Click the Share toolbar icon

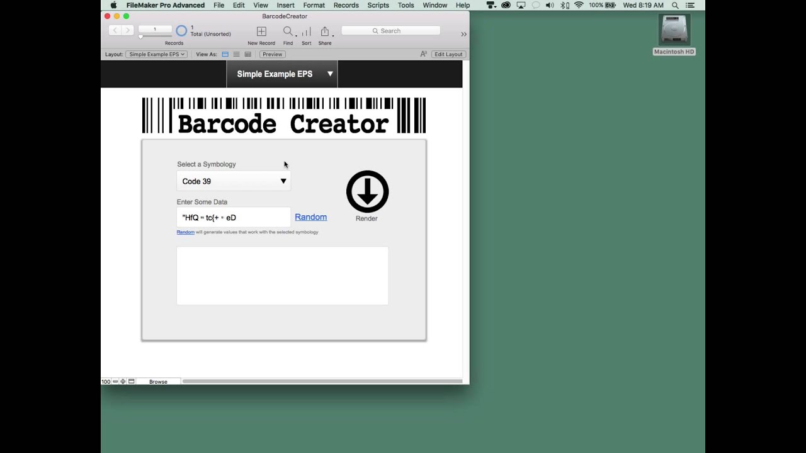(325, 31)
